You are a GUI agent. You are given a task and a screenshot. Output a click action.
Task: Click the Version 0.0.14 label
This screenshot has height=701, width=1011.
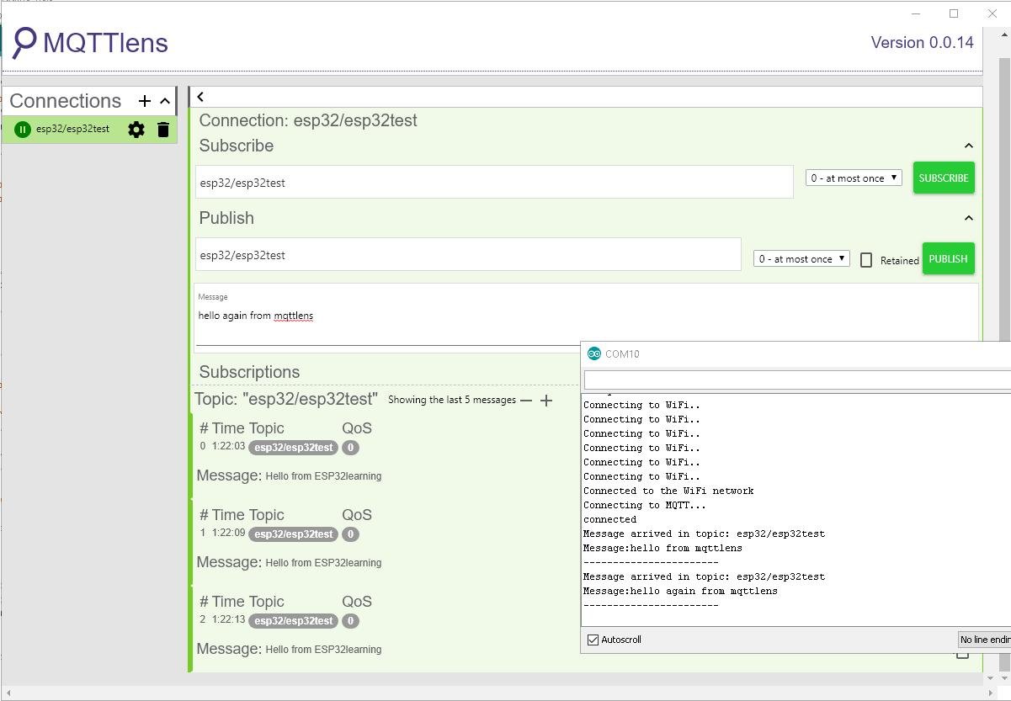922,42
